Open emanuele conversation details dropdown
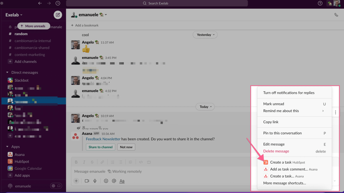344x193 pixels. 92,15
